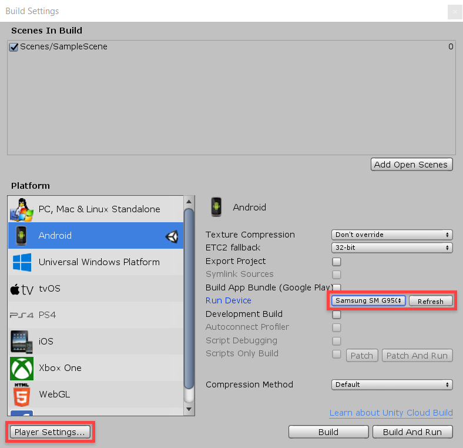Click the platform list scroll up arrow
Image resolution: width=463 pixels, height=448 pixels.
(x=189, y=202)
